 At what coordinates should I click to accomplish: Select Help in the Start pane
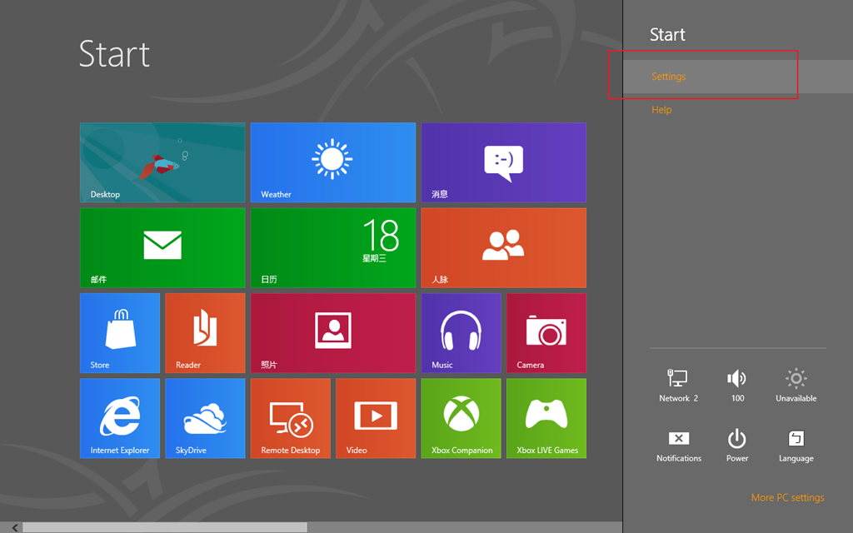[661, 110]
